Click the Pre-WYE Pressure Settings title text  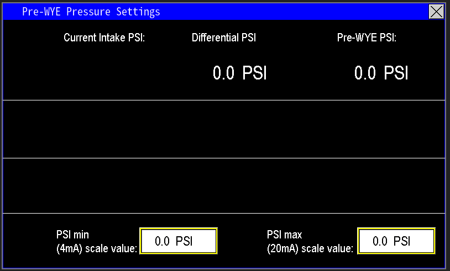pos(91,12)
